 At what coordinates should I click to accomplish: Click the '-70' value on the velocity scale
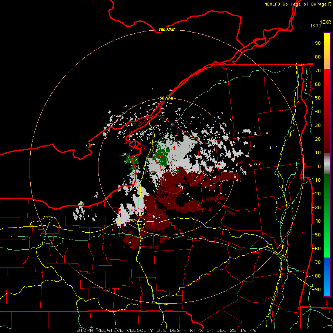click(317, 262)
